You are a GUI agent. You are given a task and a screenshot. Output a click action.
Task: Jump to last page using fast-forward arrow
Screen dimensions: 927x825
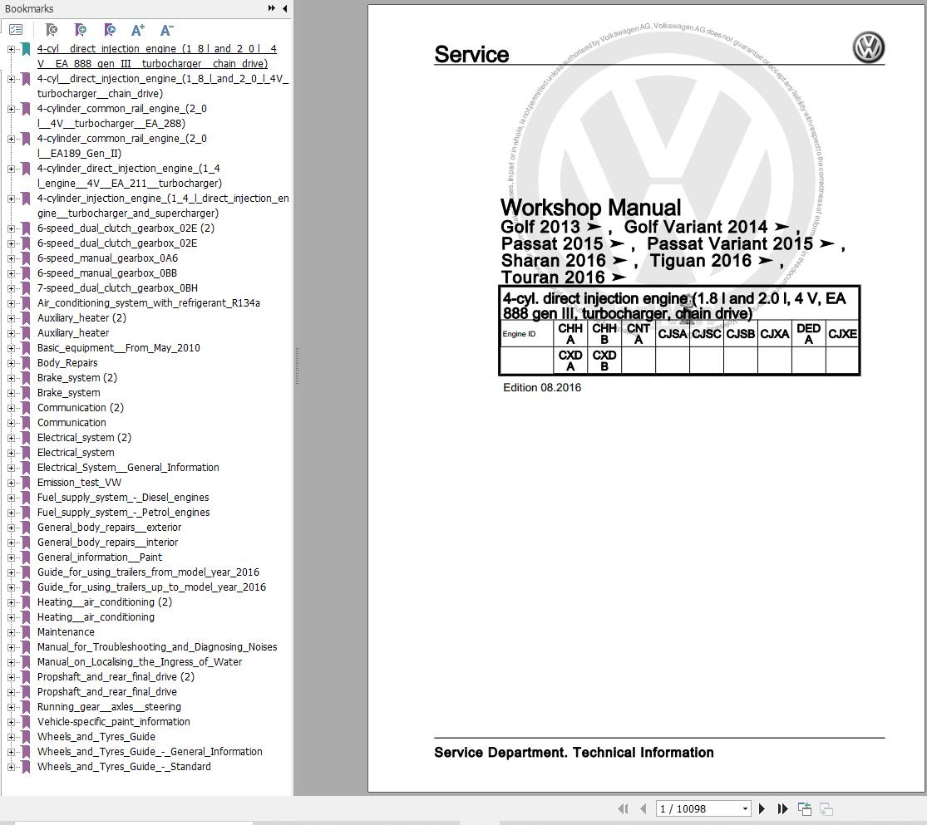pyautogui.click(x=782, y=808)
